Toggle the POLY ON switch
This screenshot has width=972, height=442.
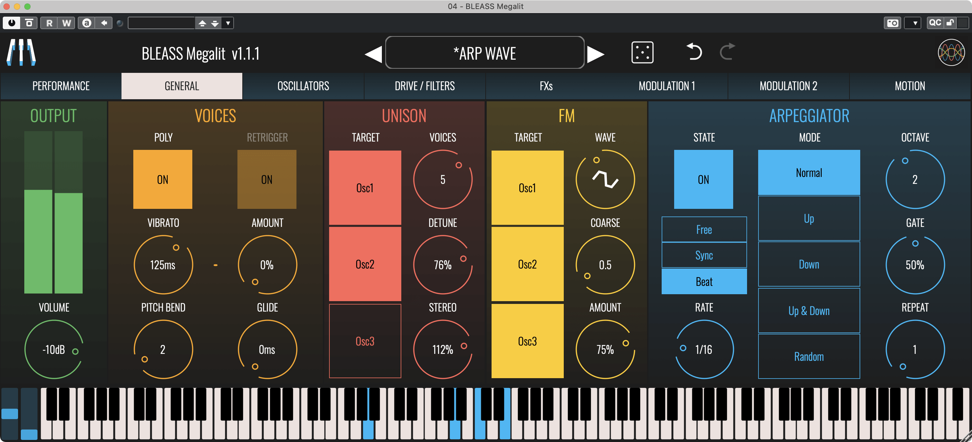click(162, 179)
